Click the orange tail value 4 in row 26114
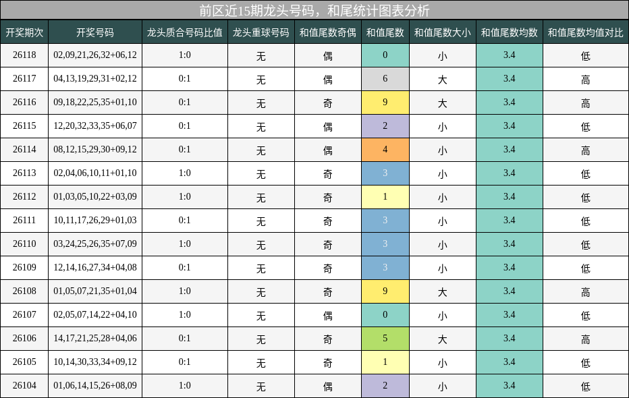 click(385, 150)
